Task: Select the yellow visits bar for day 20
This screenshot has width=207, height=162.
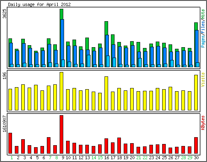Action: [132, 99]
